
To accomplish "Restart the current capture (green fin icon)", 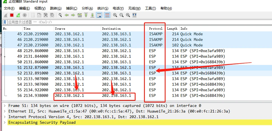I will (18, 15).
